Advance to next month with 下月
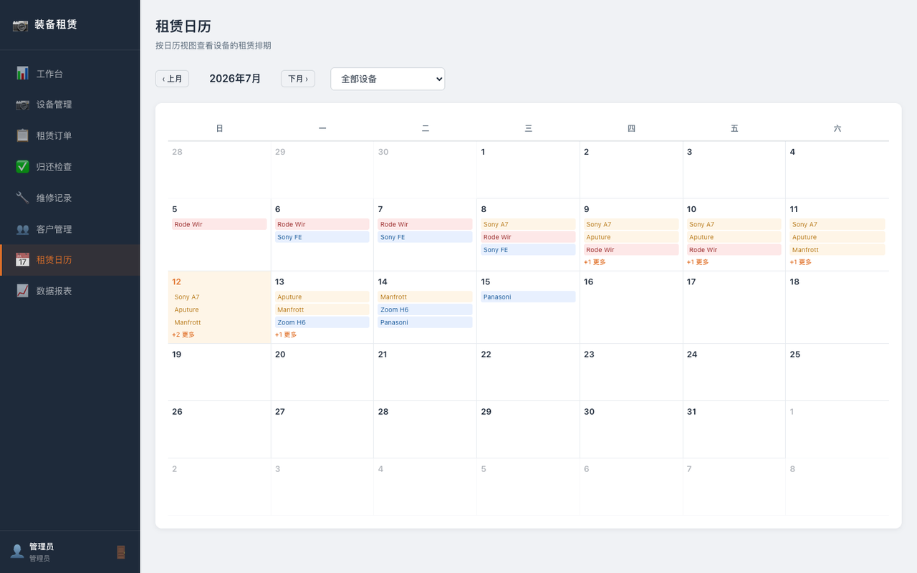This screenshot has height=573, width=917. (x=298, y=79)
